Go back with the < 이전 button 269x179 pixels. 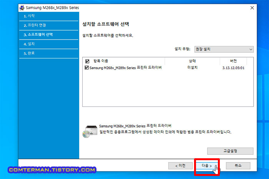tap(180, 166)
